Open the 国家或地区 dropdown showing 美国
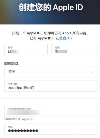100x138 pixels. 51,72
